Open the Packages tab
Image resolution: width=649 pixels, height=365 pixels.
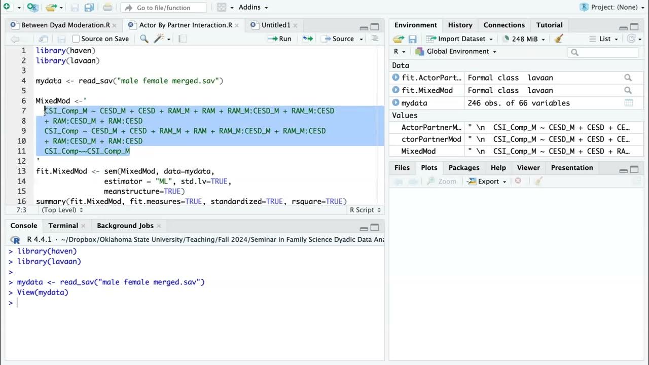463,168
